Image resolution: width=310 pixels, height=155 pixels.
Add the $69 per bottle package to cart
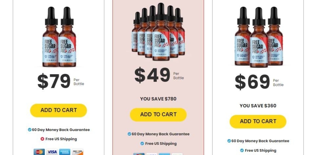click(258, 121)
